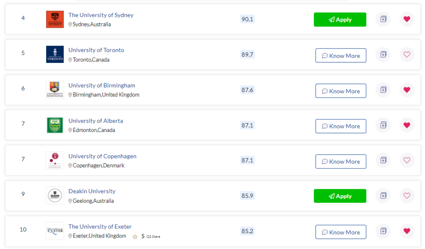The image size is (425, 249).
Task: Unfavorite The University of Sydney heart
Action: (x=407, y=19)
